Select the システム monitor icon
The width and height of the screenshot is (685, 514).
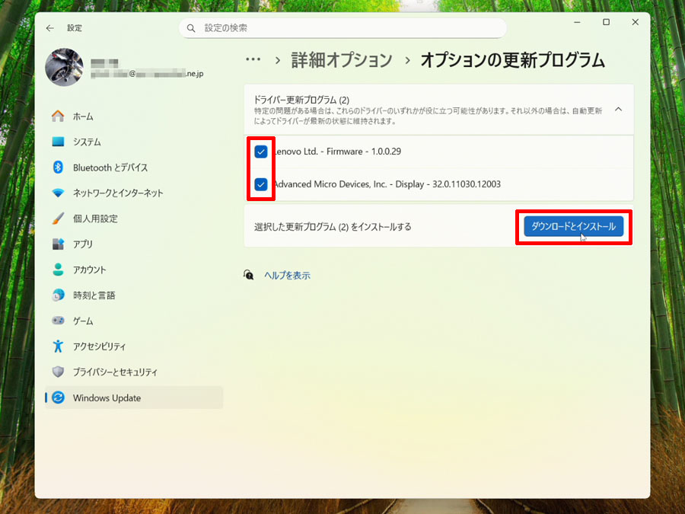pyautogui.click(x=58, y=142)
